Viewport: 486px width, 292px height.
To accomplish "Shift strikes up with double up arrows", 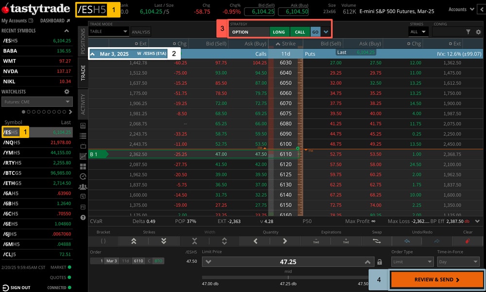I will [x=134, y=241].
